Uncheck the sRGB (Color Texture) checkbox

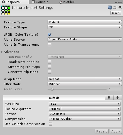pos(50,35)
